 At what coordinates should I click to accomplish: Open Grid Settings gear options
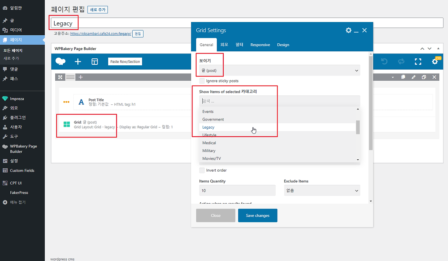click(348, 30)
